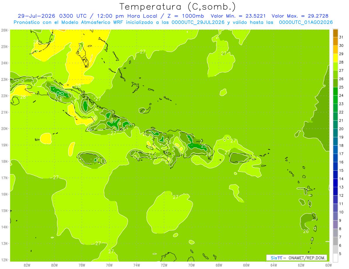
Task: Click the gold legend swatch between 29 and 30
Action: click(x=335, y=50)
